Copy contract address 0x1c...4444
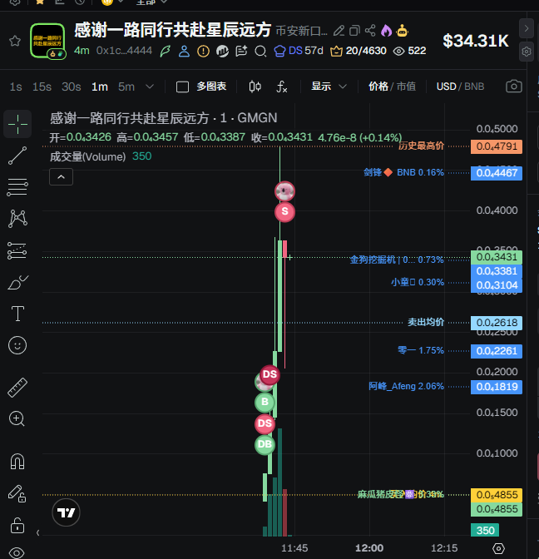Image resolution: width=539 pixels, height=559 pixels. pos(124,51)
